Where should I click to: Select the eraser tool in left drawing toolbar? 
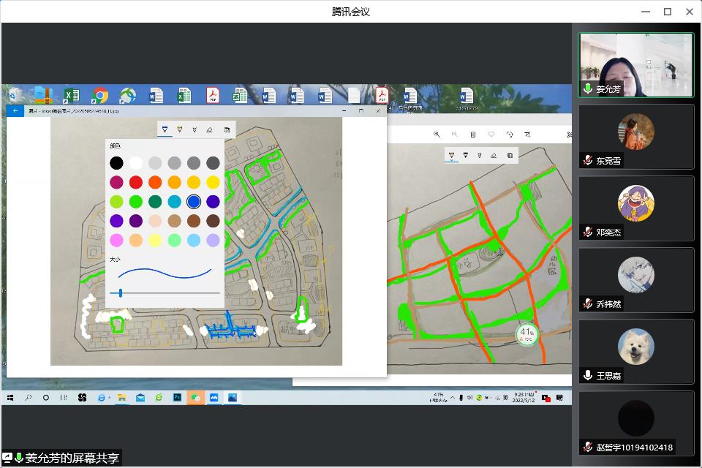209,129
